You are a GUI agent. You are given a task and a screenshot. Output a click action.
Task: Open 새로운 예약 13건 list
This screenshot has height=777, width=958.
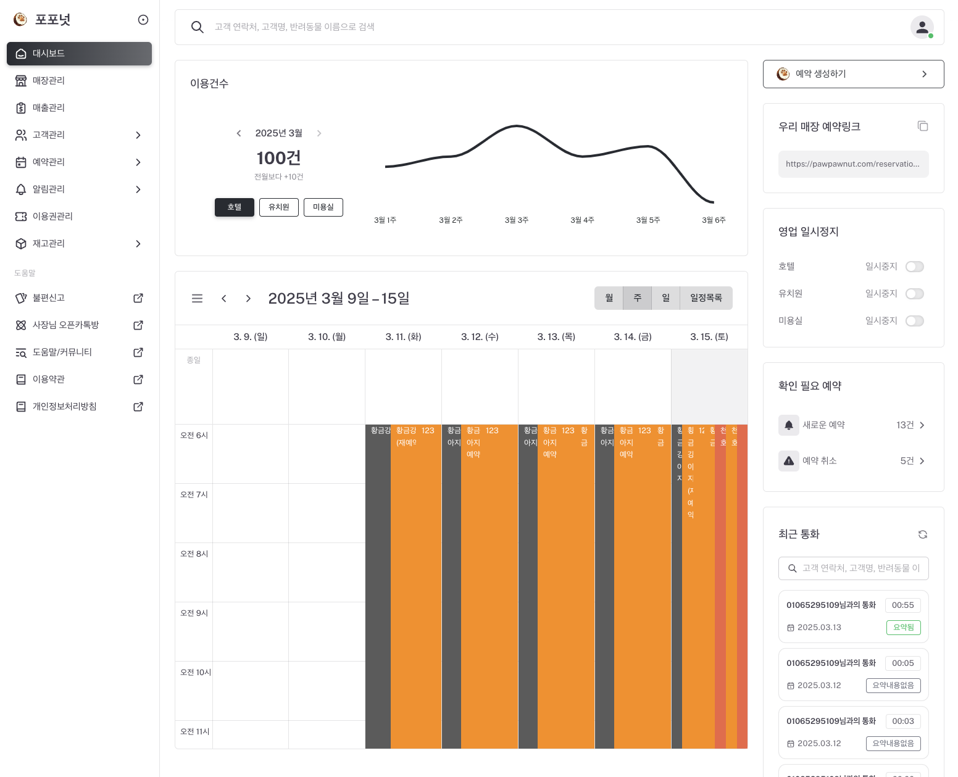854,425
